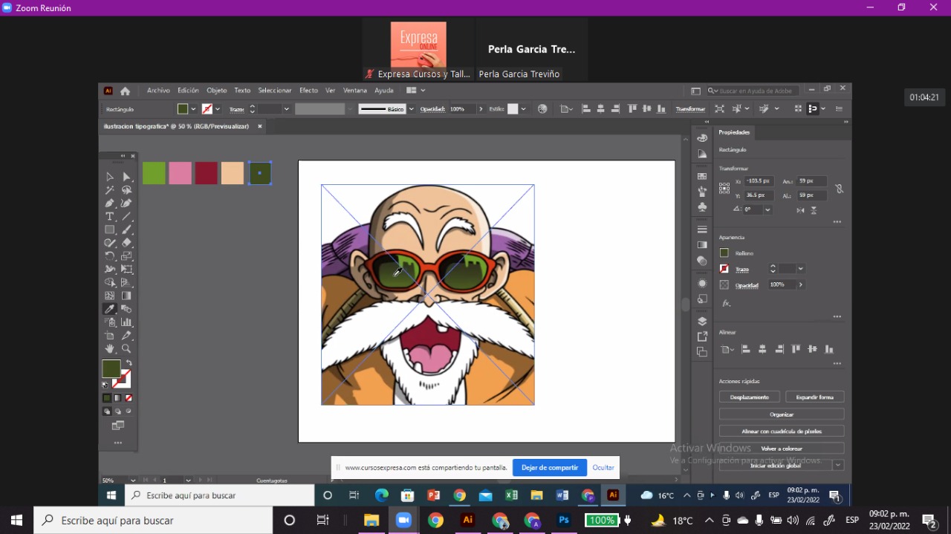Select the Direct Selection tool
Screen dimensions: 951x534
[126, 177]
